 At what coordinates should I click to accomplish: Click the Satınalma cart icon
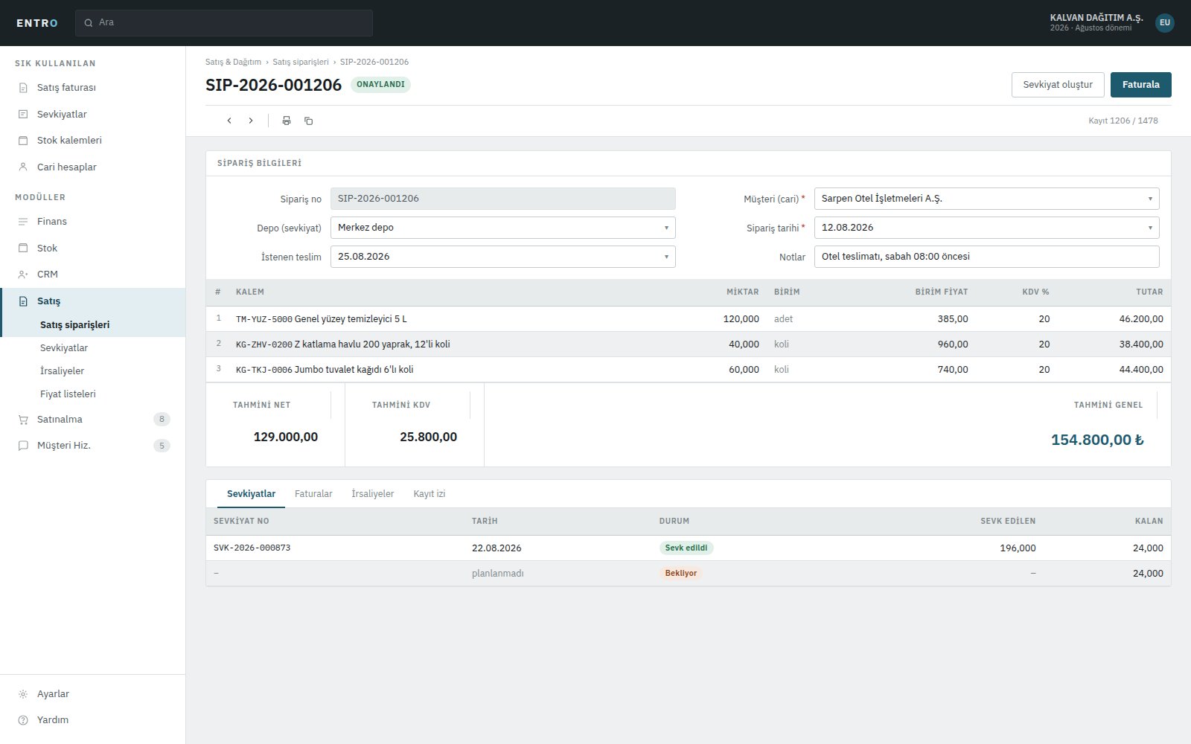pyautogui.click(x=23, y=420)
